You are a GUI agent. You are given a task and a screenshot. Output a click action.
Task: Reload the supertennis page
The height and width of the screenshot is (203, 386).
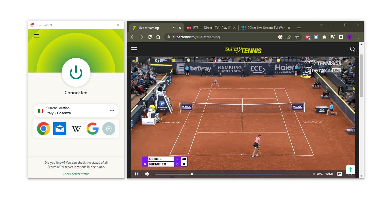click(150, 37)
